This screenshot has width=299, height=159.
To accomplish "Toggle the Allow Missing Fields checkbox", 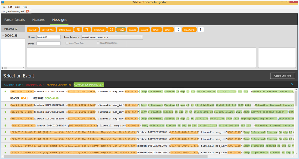I will (x=98, y=43).
